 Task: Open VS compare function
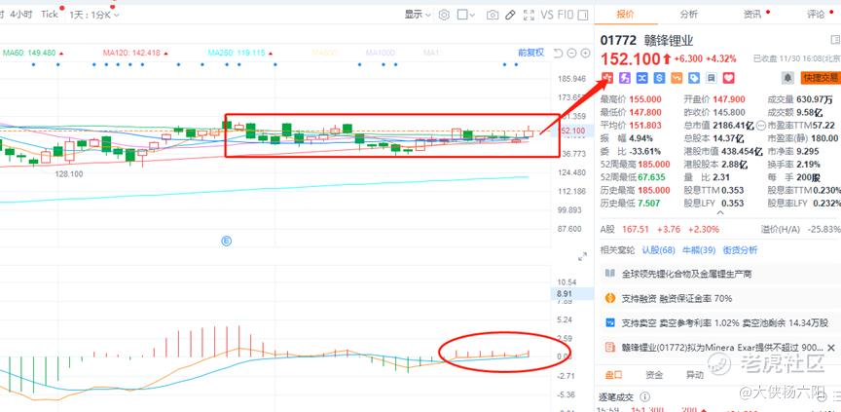(x=547, y=15)
